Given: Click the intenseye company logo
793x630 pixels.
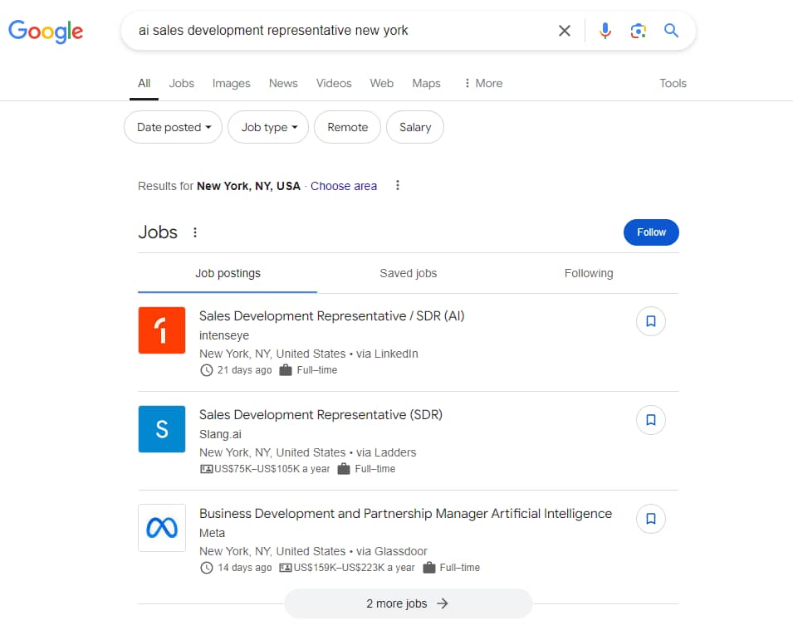Looking at the screenshot, I should (162, 330).
